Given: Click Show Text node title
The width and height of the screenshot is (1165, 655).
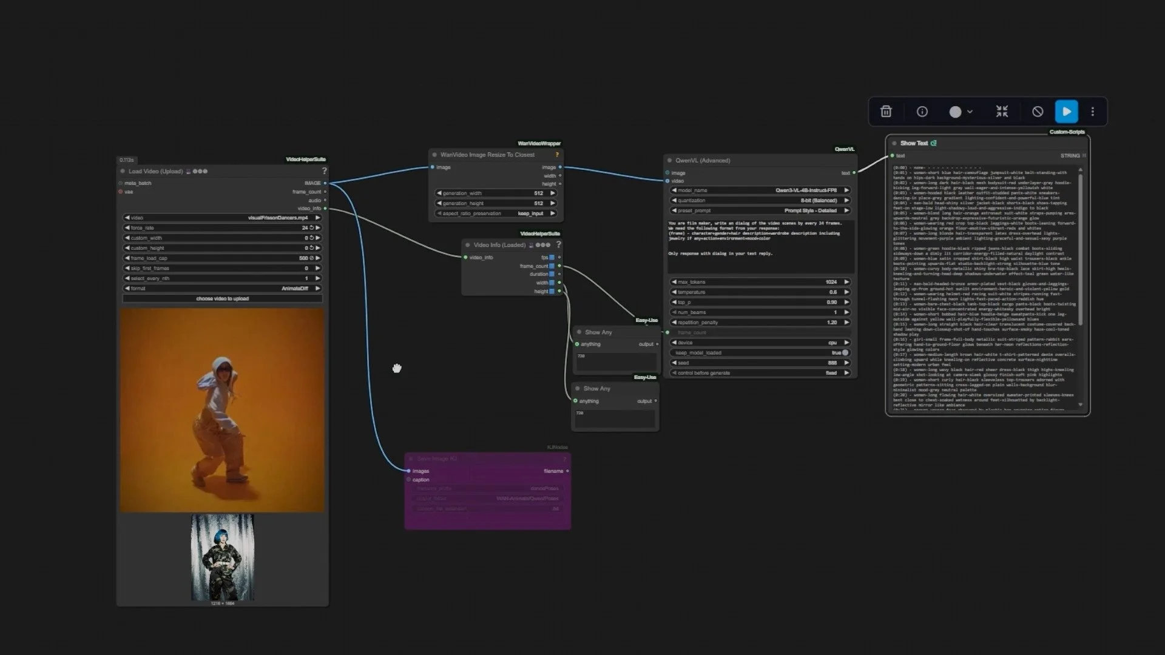Looking at the screenshot, I should (914, 143).
